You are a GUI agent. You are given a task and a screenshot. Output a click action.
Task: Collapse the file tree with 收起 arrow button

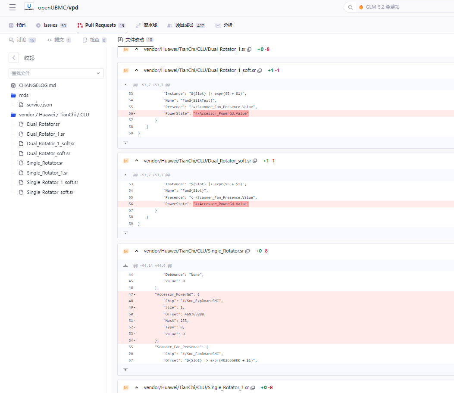pyautogui.click(x=14, y=58)
